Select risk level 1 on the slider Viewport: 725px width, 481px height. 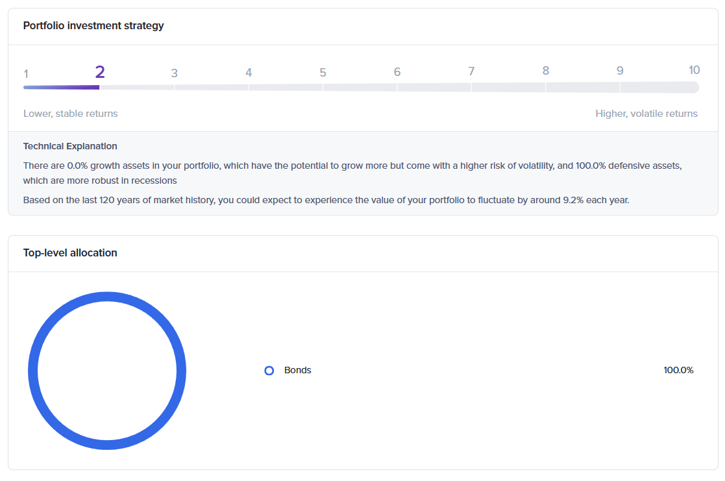coord(26,73)
